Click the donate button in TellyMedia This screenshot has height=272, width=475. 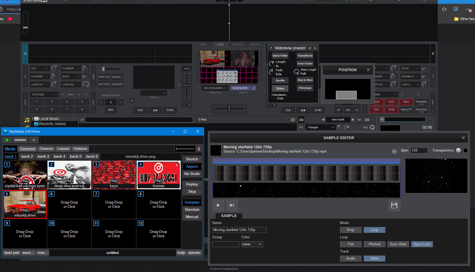pos(194,253)
